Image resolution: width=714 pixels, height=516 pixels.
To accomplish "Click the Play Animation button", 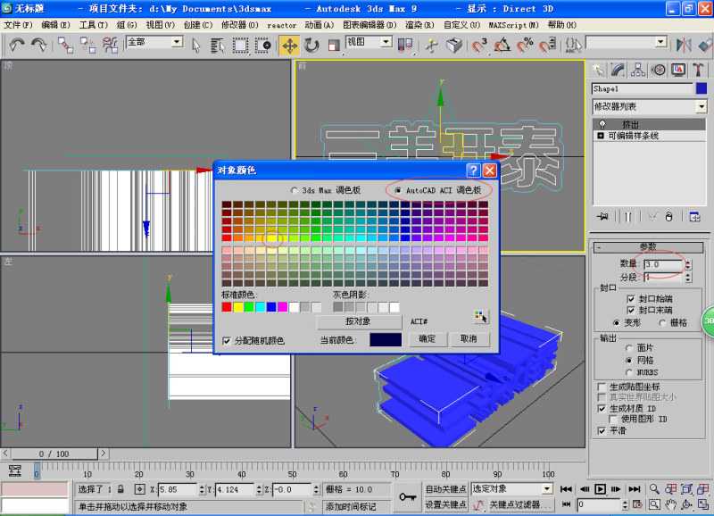I will [x=601, y=489].
